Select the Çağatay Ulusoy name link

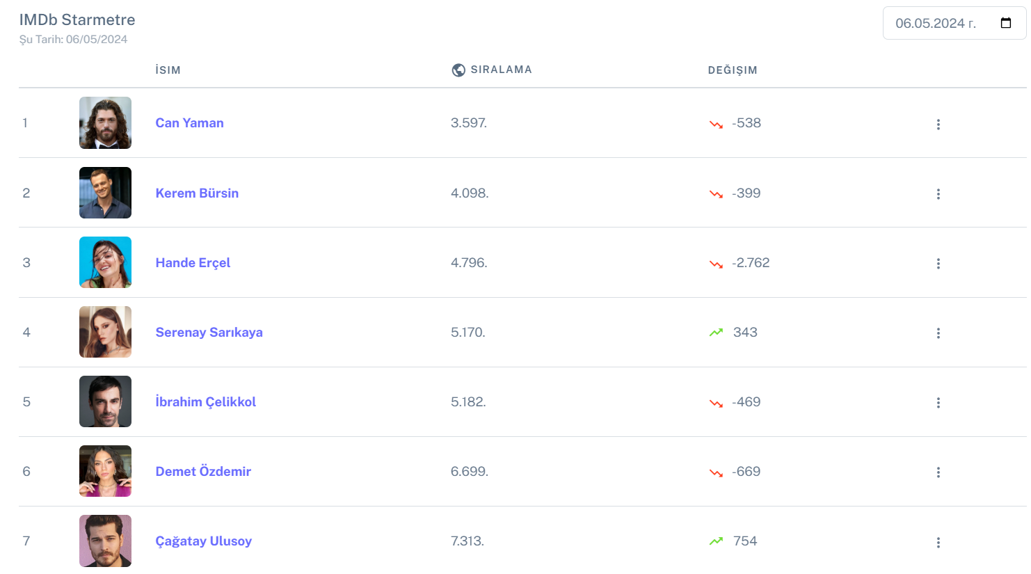coord(203,541)
